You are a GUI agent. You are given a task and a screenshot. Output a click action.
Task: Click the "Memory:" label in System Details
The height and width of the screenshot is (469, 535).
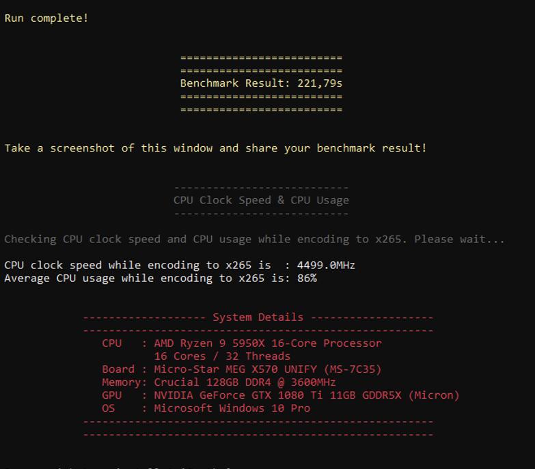[124, 382]
